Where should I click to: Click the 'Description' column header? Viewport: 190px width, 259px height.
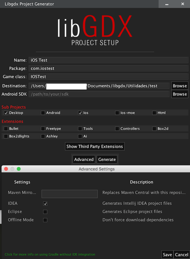click(142, 182)
